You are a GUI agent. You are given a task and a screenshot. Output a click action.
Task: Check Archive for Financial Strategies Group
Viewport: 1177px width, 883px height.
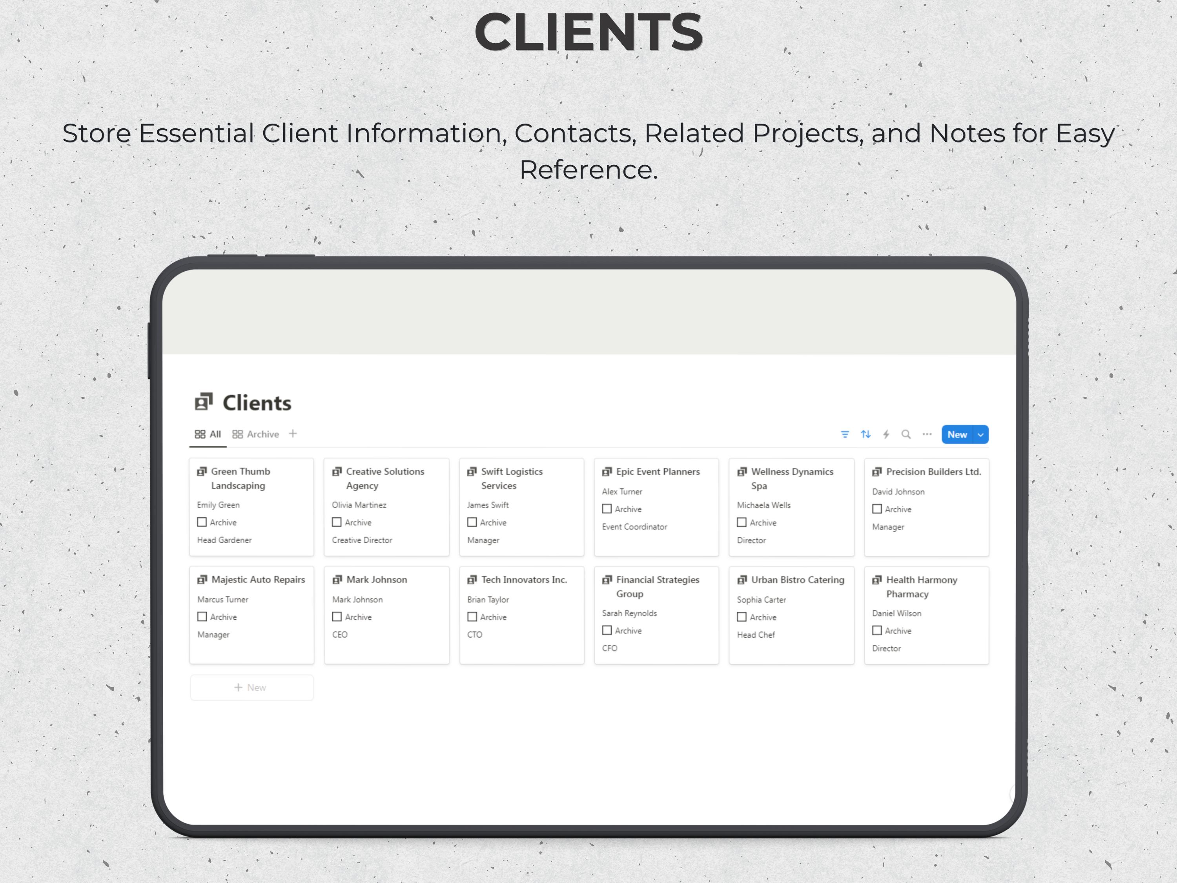[607, 630]
